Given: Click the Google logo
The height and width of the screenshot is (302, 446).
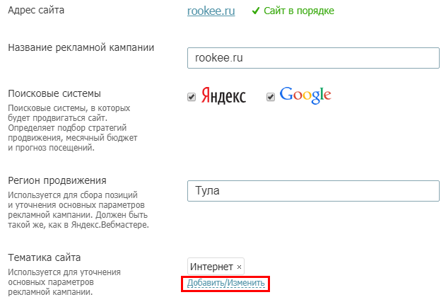Looking at the screenshot, I should click(305, 95).
